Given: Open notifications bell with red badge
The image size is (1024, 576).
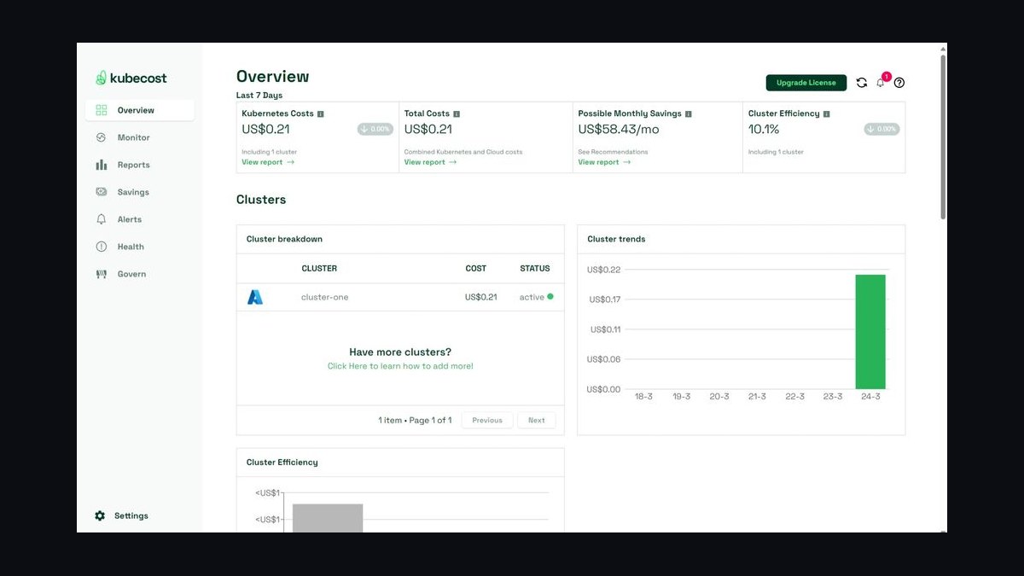Looking at the screenshot, I should (881, 82).
